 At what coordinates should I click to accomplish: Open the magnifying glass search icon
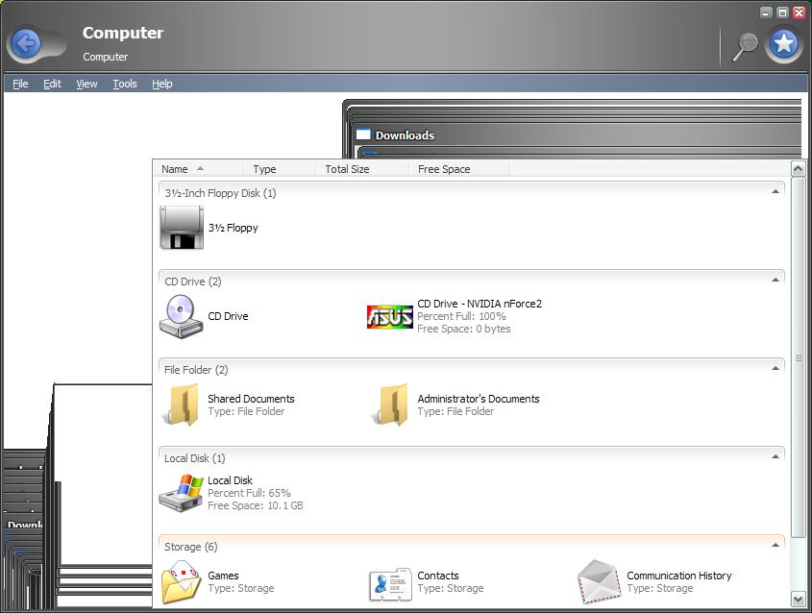coord(745,46)
